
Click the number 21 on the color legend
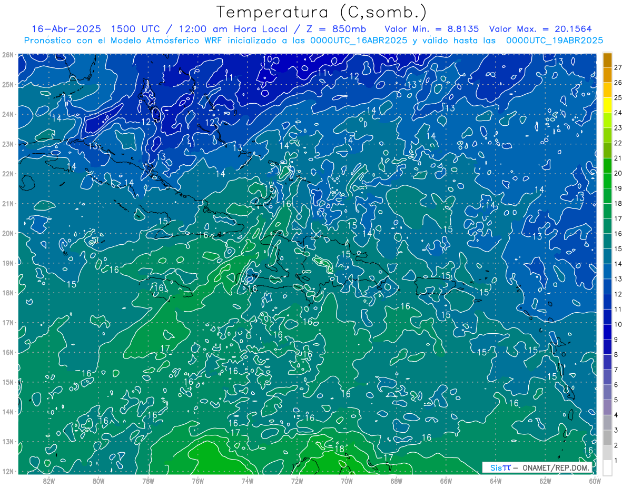618,158
